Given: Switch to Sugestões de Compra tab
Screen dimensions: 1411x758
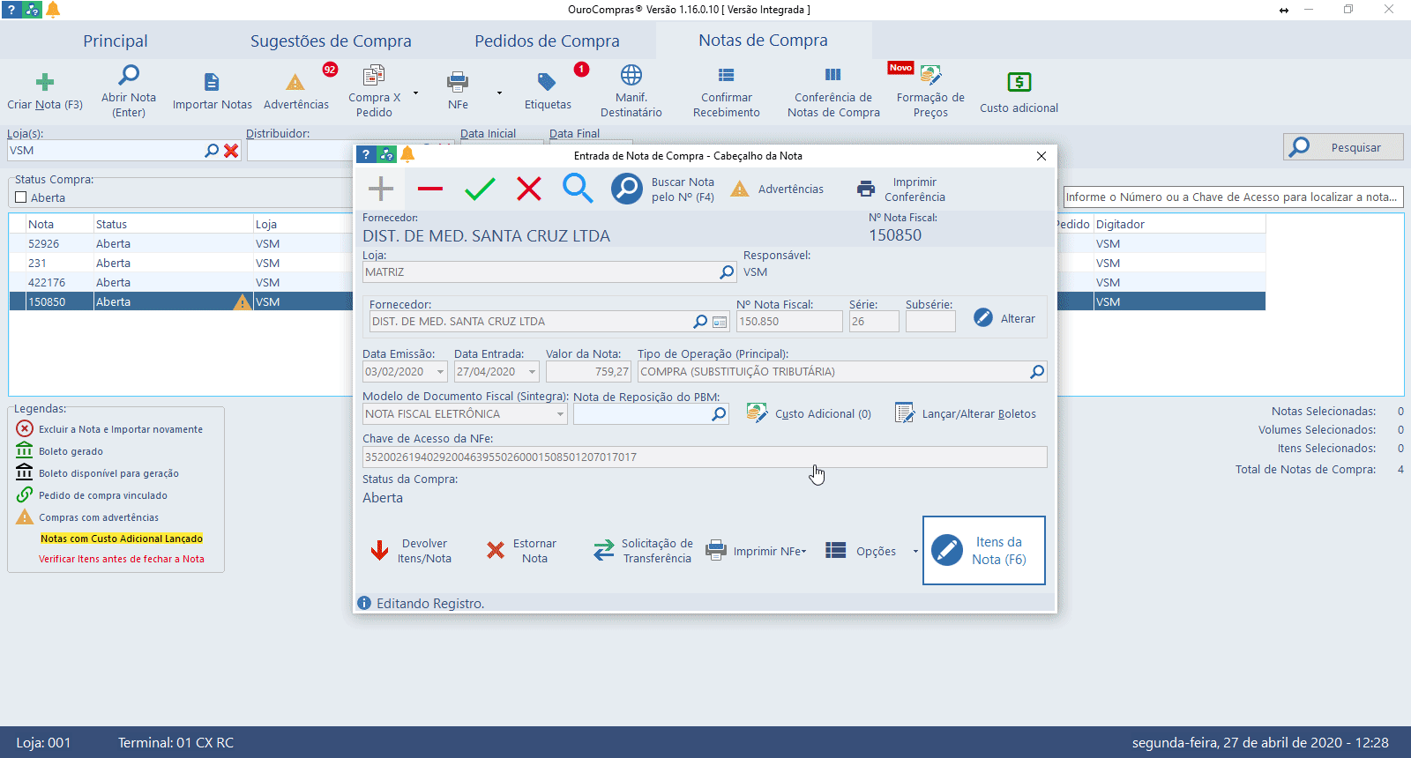Looking at the screenshot, I should click(x=331, y=41).
